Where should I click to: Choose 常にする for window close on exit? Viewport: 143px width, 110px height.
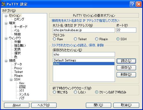[54, 92]
